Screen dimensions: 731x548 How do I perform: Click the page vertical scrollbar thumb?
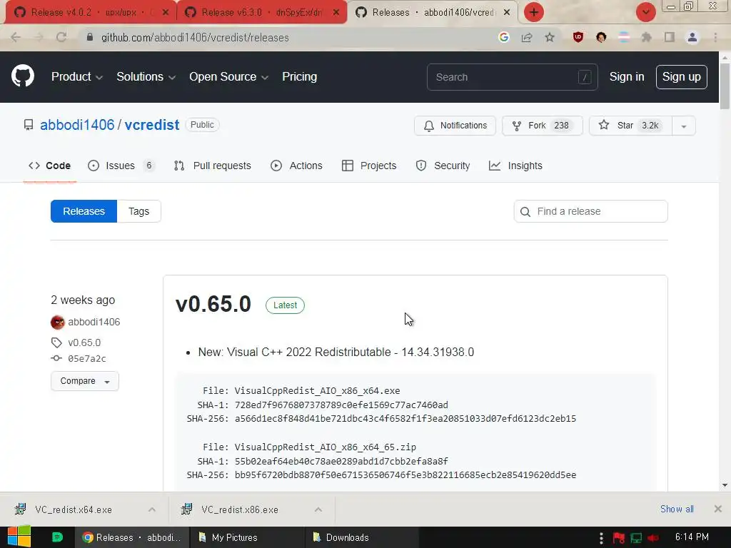coord(725,86)
